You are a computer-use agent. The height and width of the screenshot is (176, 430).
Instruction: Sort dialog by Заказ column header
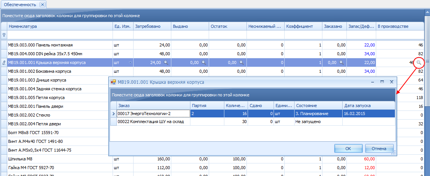[x=153, y=106]
